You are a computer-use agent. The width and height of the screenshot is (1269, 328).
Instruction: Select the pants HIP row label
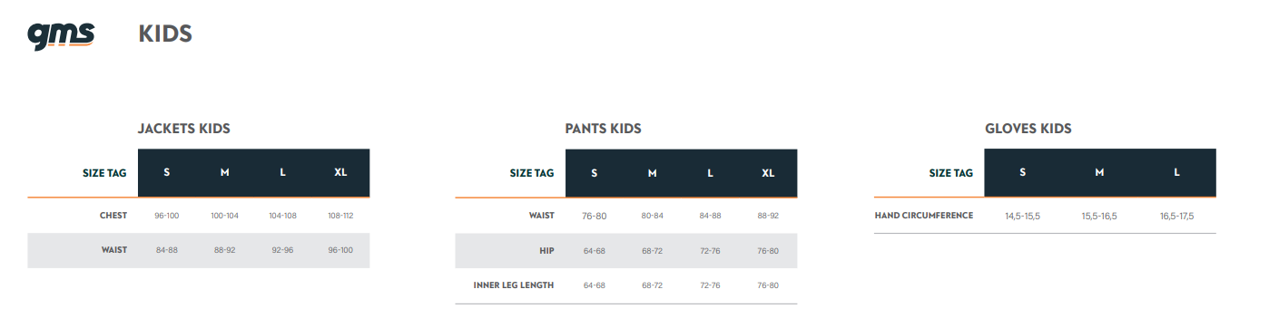(x=546, y=250)
